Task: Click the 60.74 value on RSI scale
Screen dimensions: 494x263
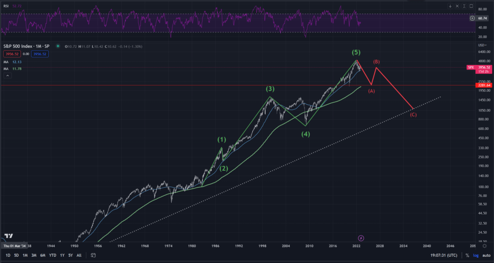Action: tap(482, 18)
